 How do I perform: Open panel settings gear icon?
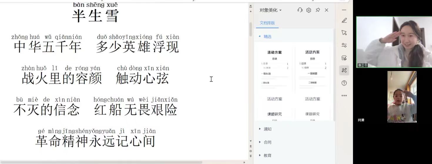(309, 10)
